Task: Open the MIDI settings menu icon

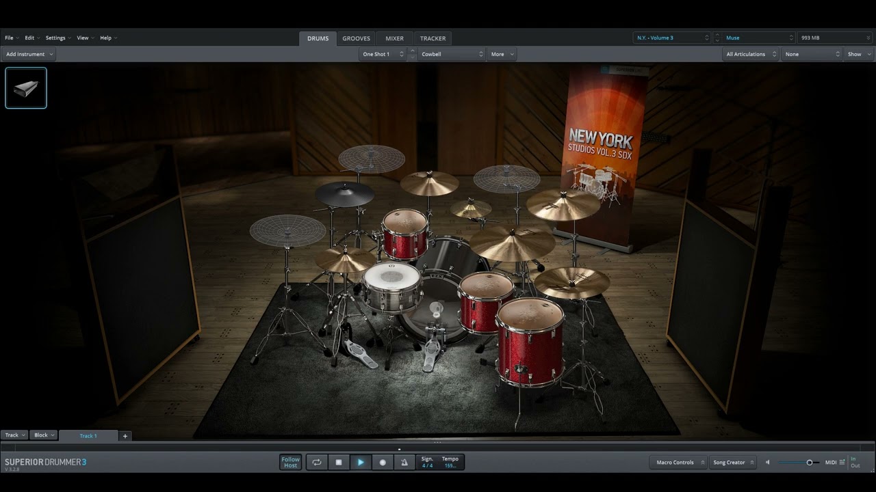Action: (842, 463)
